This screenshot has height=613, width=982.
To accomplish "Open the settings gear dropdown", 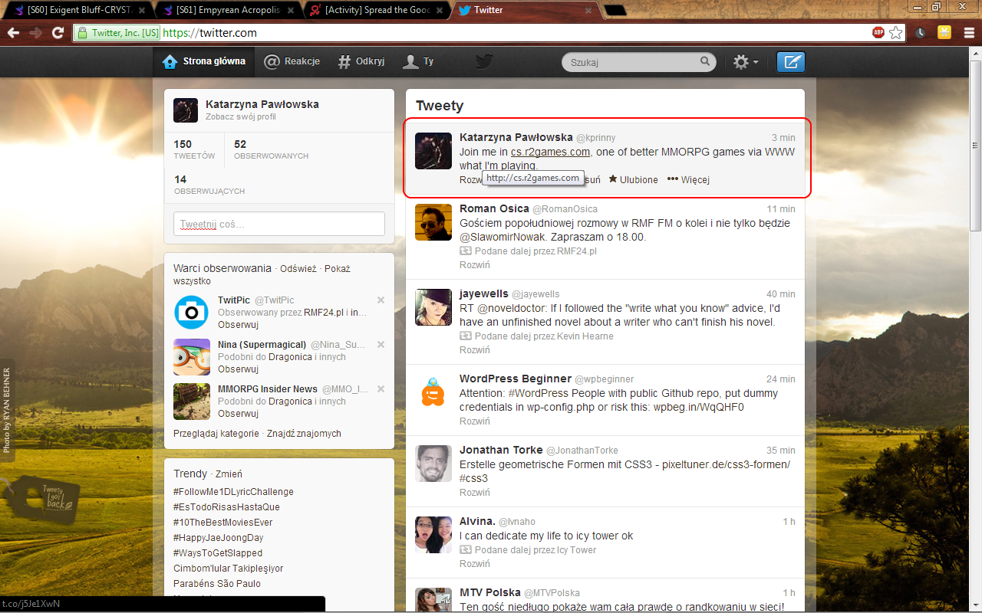I will (745, 62).
